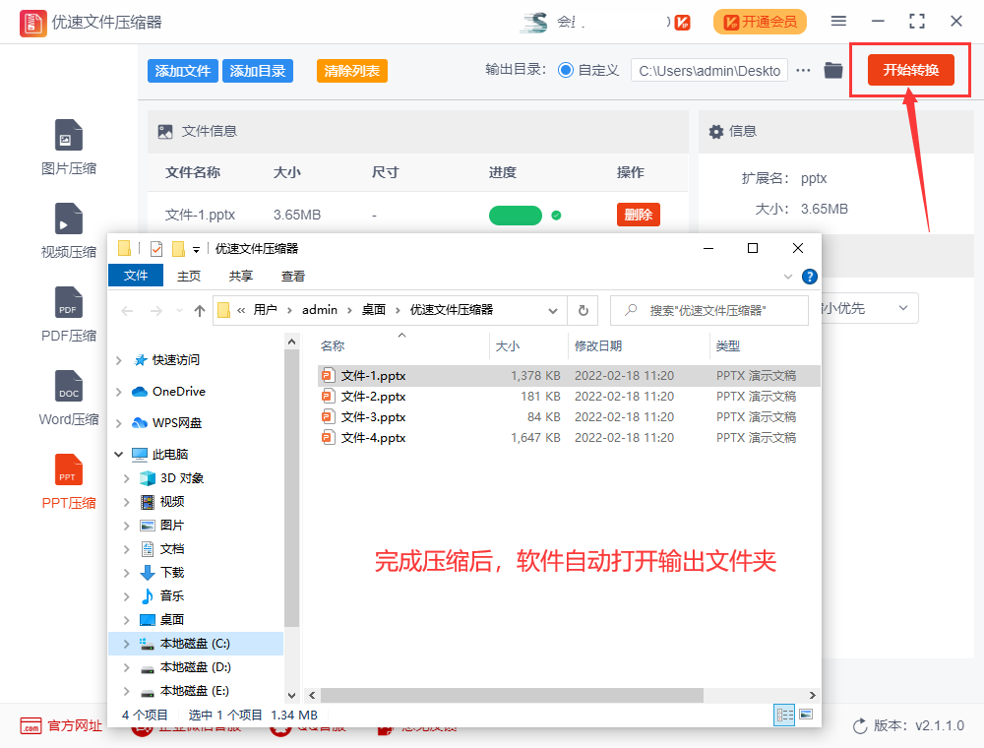Select the 自定义 output directory radio button
984x748 pixels.
click(x=566, y=70)
